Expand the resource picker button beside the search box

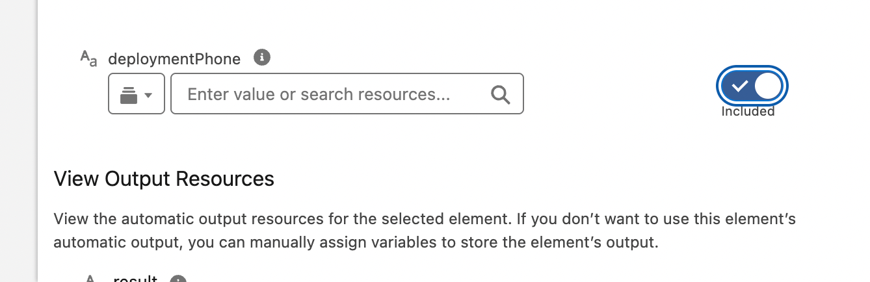pyautogui.click(x=137, y=94)
